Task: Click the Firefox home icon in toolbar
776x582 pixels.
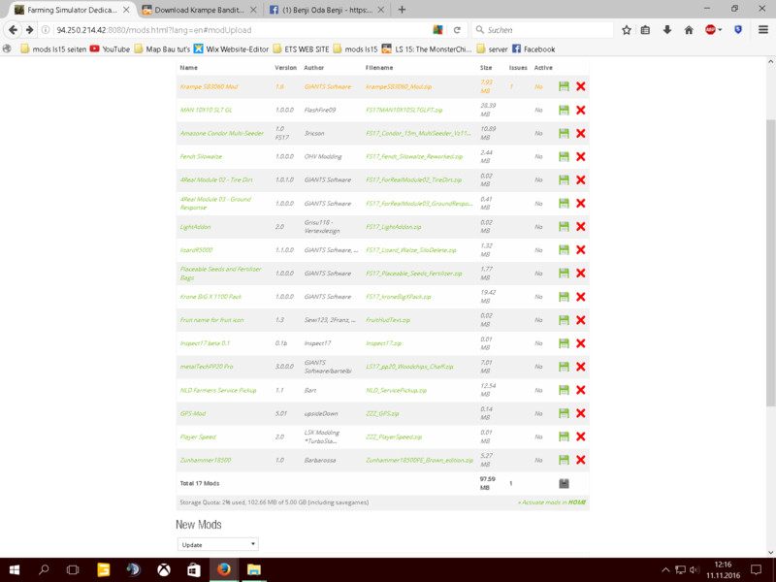Action: (689, 30)
